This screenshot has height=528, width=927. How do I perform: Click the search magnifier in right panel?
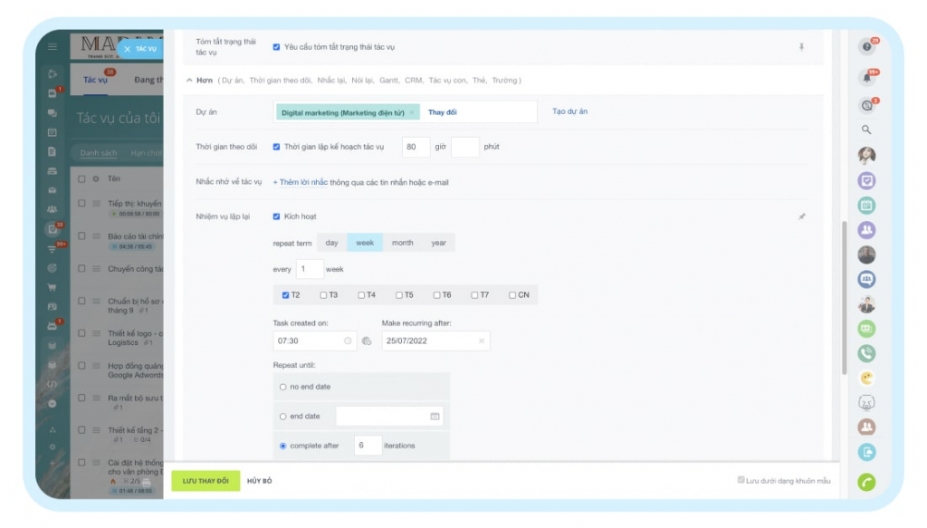tap(866, 130)
